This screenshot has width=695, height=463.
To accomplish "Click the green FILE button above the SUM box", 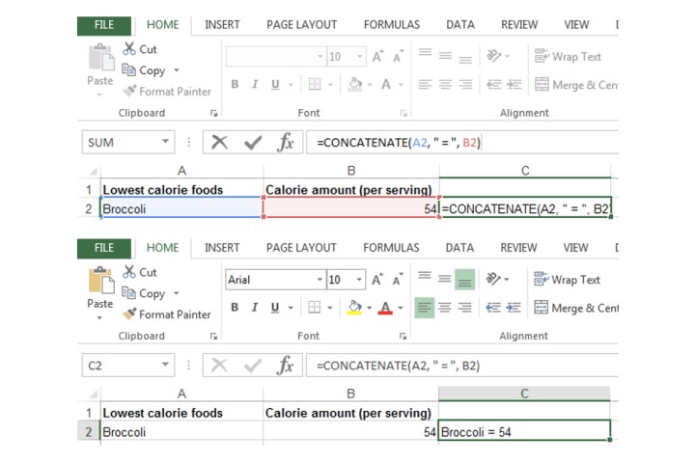I will click(104, 24).
